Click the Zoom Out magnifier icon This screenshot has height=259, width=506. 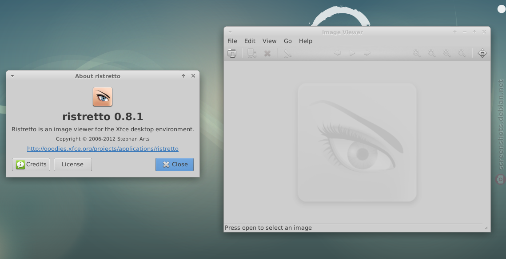point(431,53)
